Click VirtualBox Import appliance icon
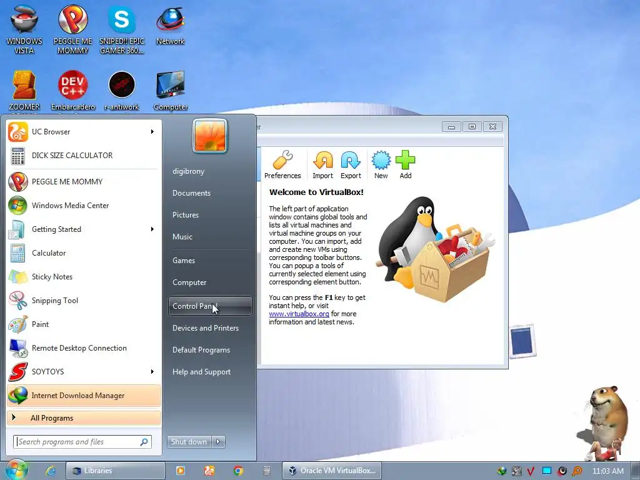Screen dimensions: 640x480 click(322, 164)
